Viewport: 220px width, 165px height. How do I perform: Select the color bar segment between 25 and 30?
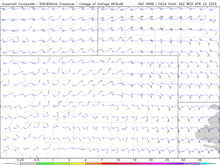coord(175,164)
